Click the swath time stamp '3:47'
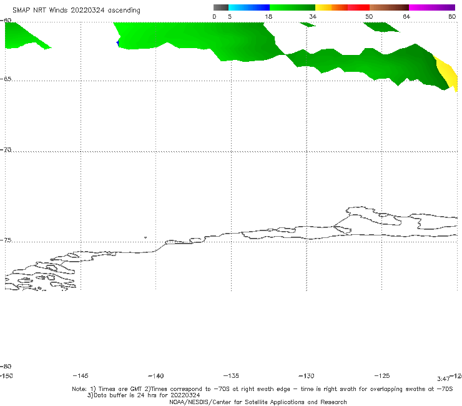462x406 pixels. tap(443, 379)
